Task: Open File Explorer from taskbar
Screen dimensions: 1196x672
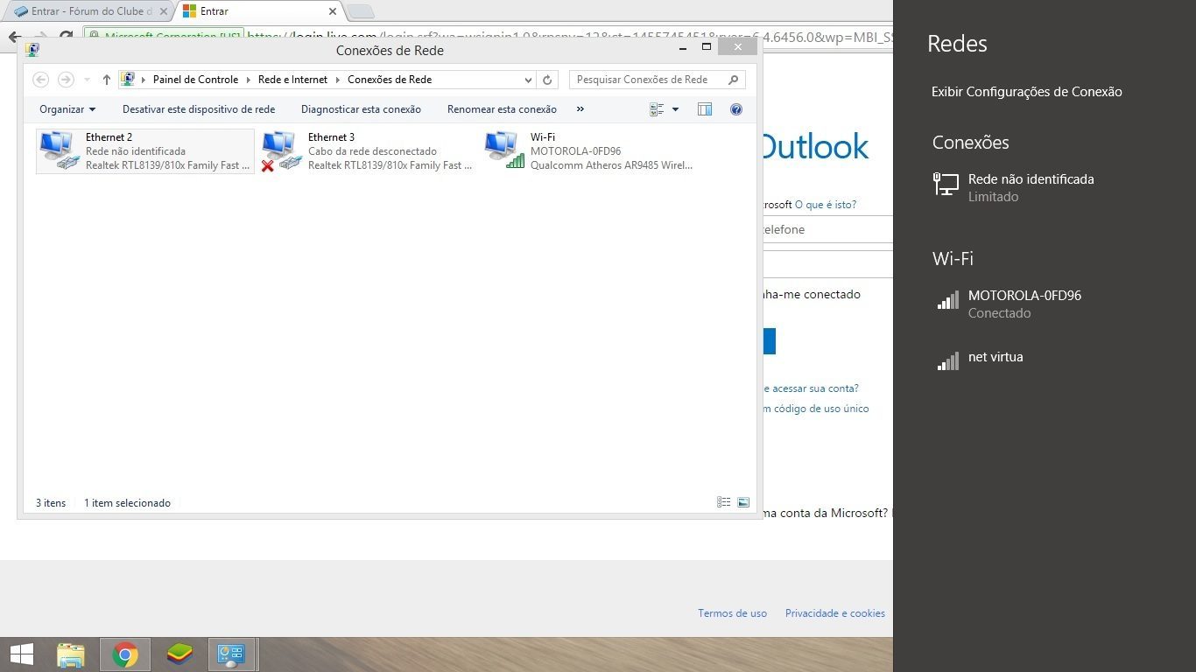Action: [x=71, y=654]
